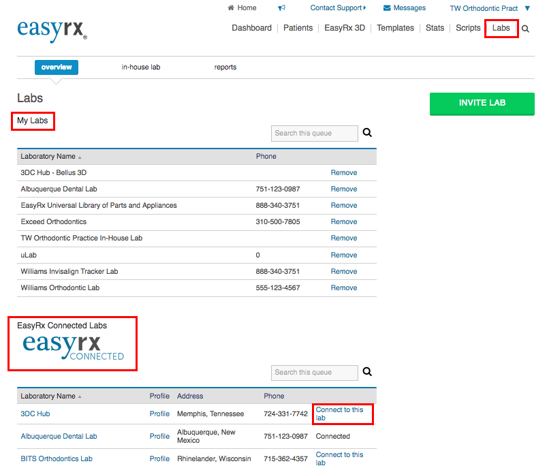Screen dimensions: 549x468
Task: Click the Home icon link
Action: pyautogui.click(x=242, y=7)
